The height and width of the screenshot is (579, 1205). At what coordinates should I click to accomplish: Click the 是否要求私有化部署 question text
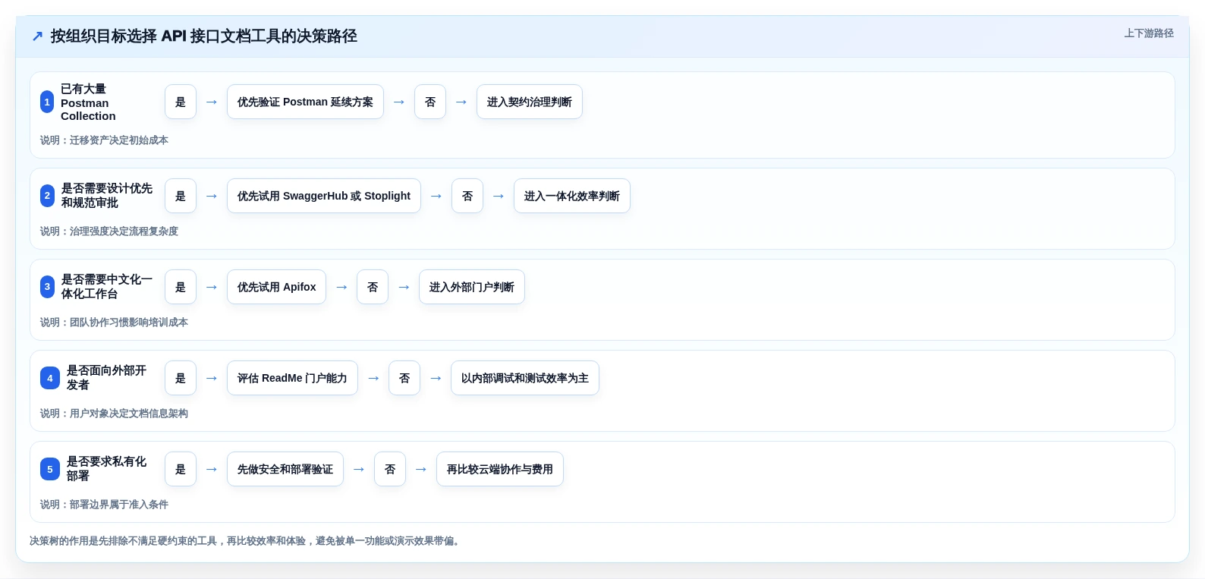(106, 469)
